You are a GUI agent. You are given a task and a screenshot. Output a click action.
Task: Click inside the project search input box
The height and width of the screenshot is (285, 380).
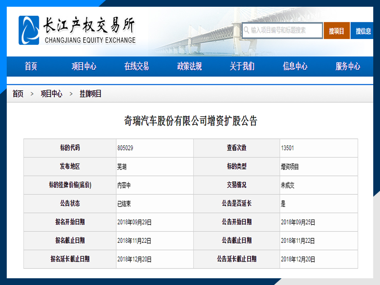click(283, 31)
